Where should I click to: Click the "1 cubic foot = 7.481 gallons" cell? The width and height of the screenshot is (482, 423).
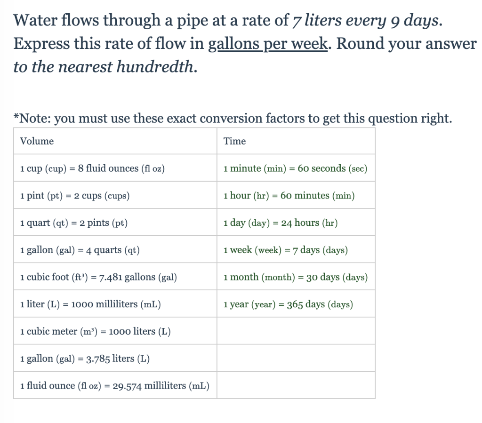point(98,277)
